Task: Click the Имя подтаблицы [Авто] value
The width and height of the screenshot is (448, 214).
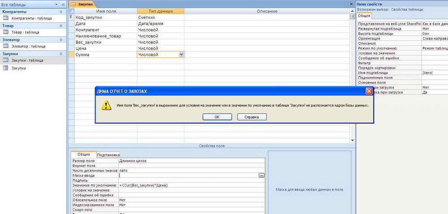Action: pyautogui.click(x=435, y=73)
